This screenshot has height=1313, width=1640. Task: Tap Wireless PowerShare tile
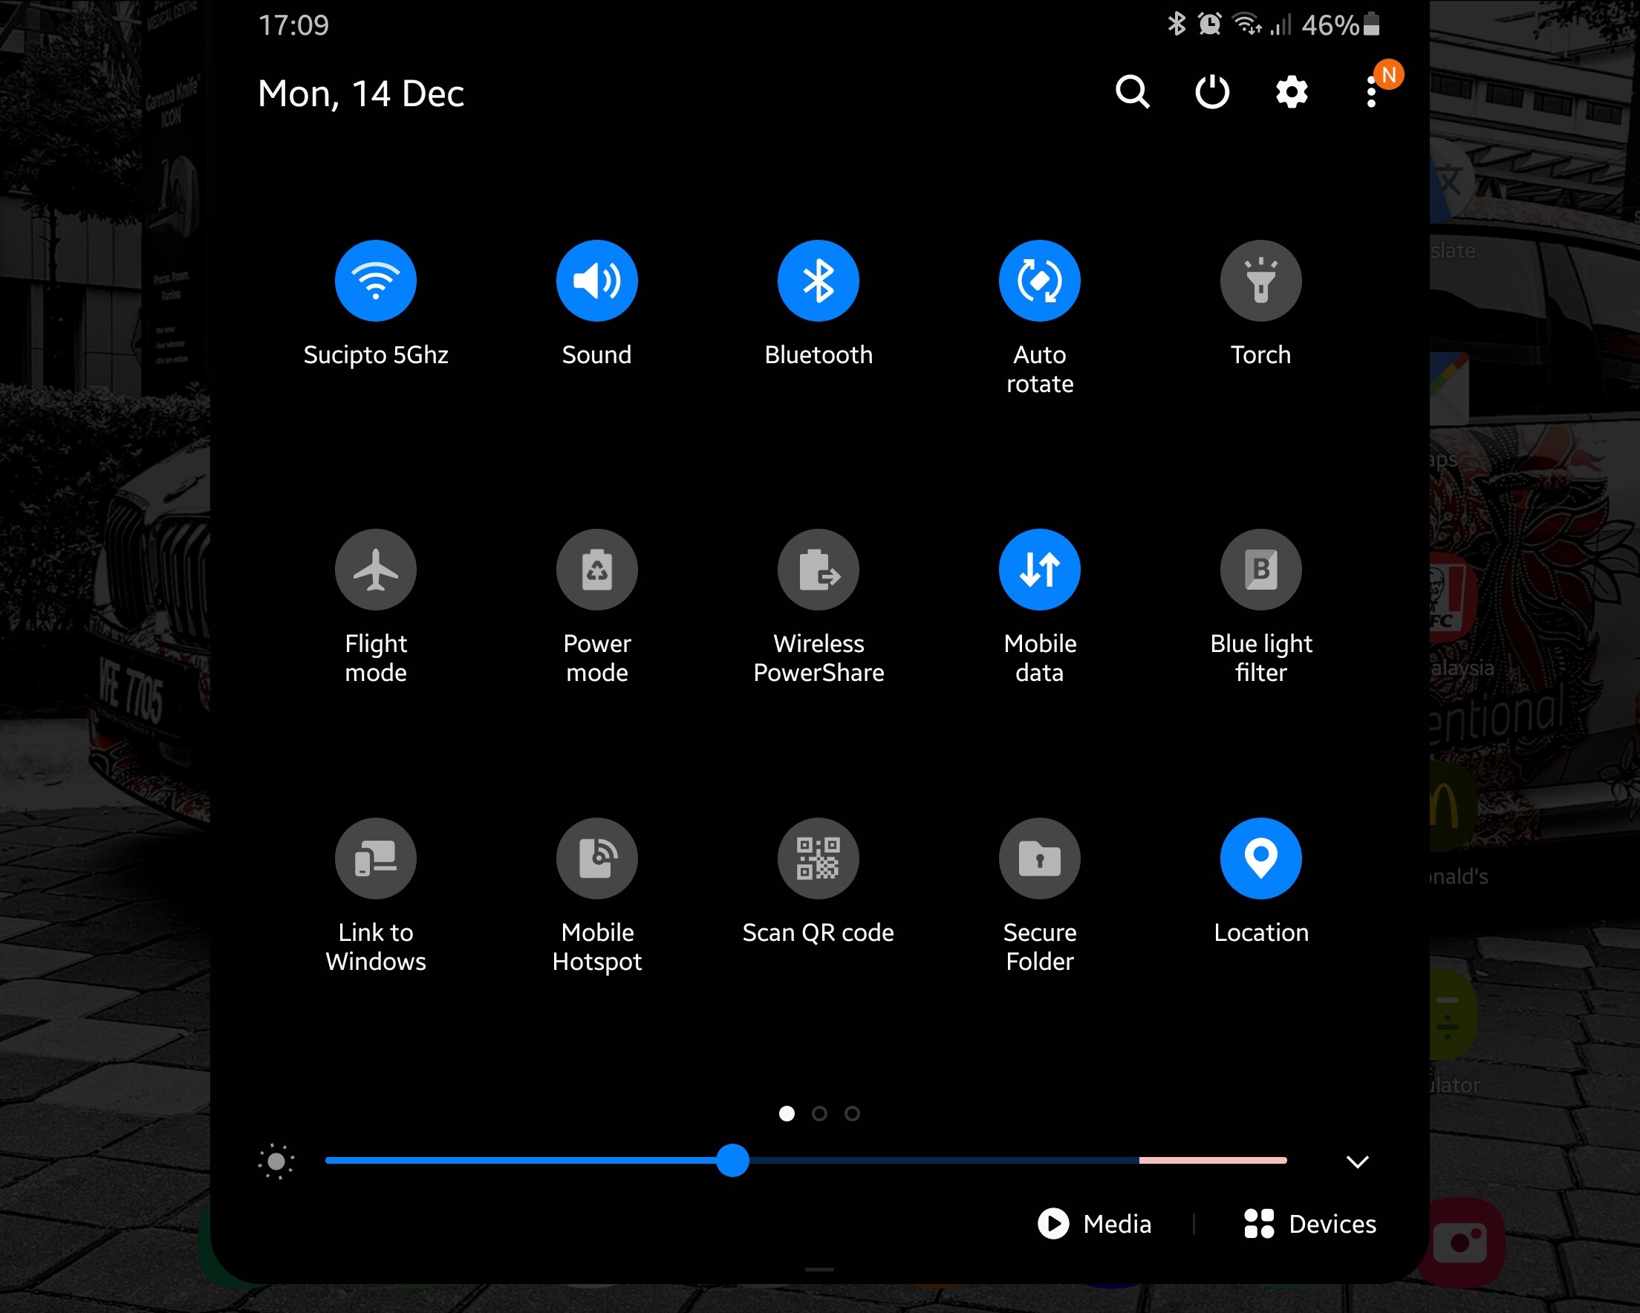pos(818,570)
